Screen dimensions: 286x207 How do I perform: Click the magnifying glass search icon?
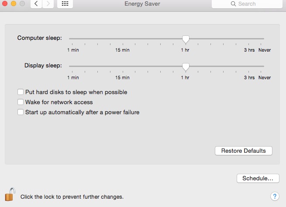[234, 4]
